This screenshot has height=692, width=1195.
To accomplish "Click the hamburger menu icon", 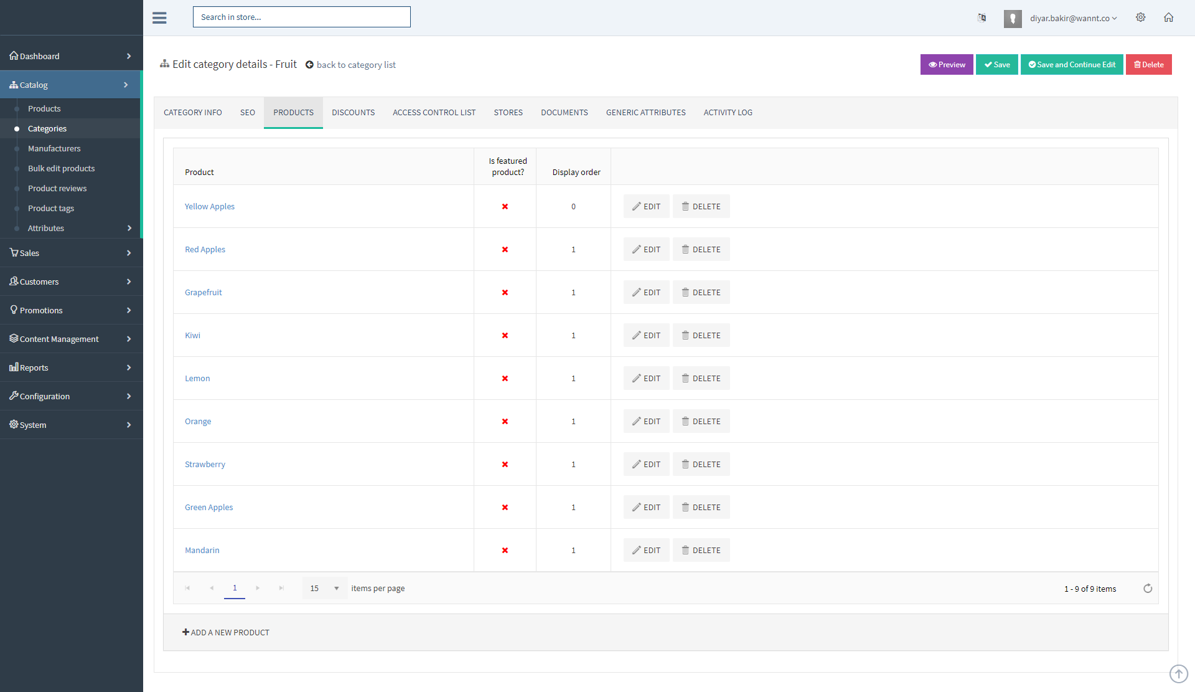I will pyautogui.click(x=159, y=17).
